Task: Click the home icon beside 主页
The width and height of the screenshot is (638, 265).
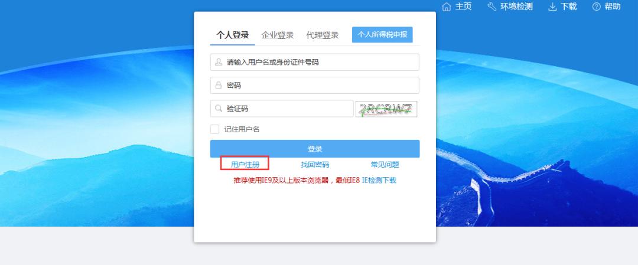Action: (447, 7)
